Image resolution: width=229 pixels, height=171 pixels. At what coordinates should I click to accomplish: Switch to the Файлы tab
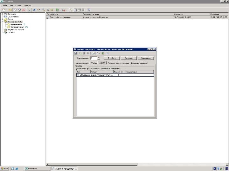point(94,63)
